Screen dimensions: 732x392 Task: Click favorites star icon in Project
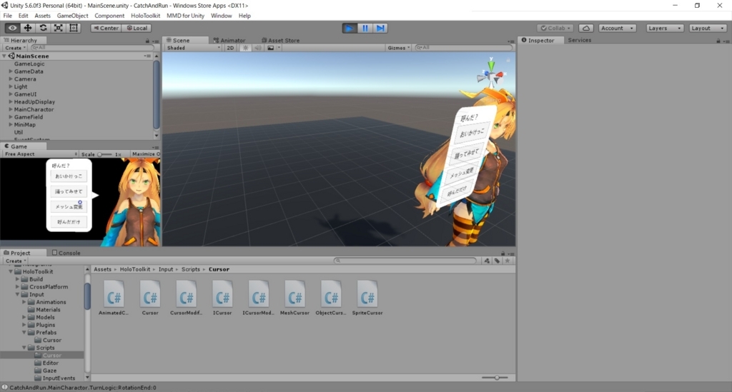coord(508,261)
